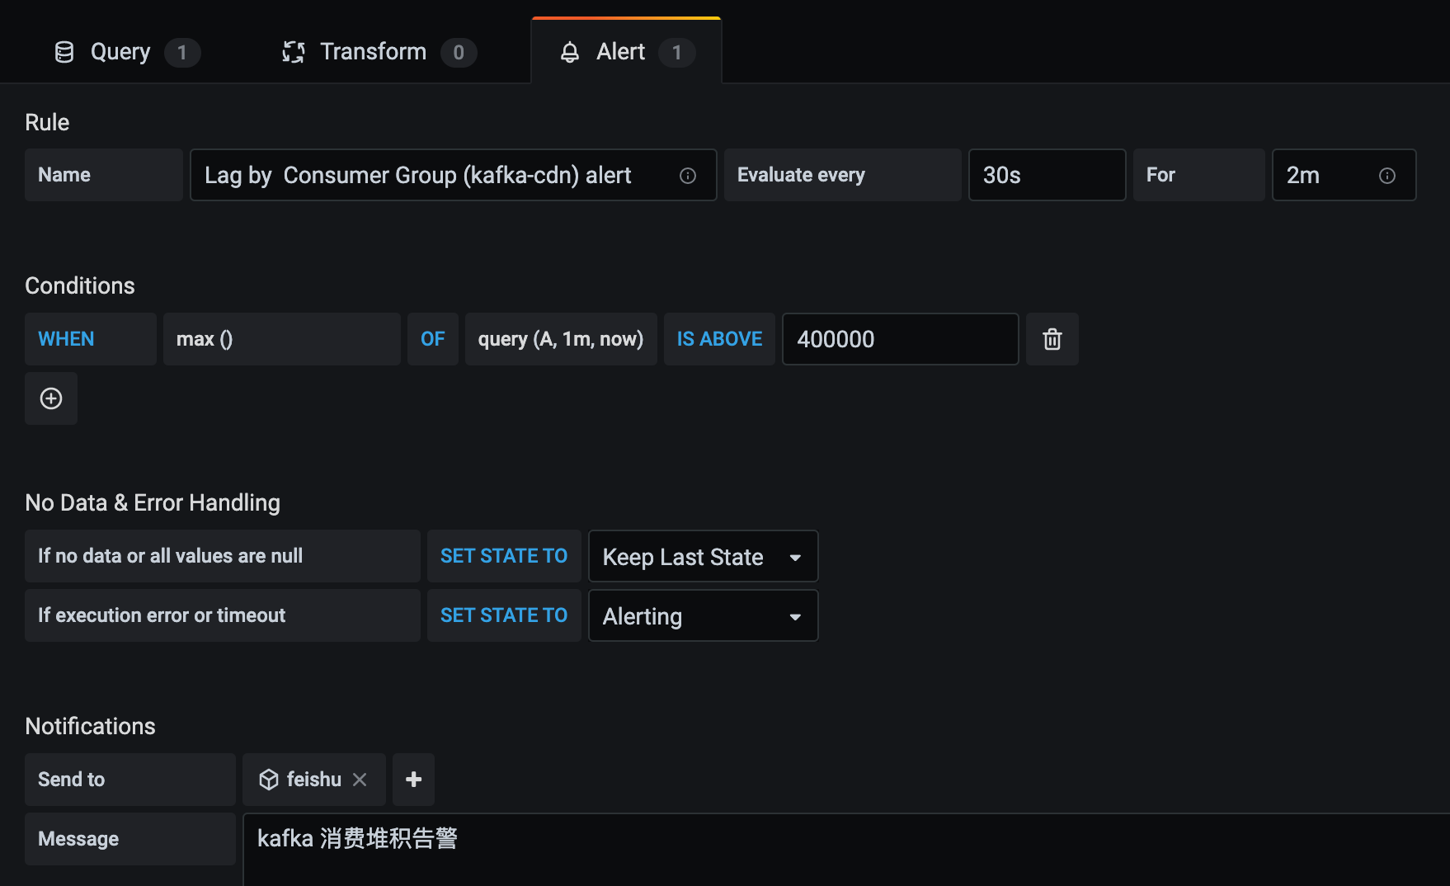
Task: Switch to the Transform tab
Action: 373,52
